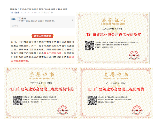Click red highlighted 工程优质装饰奖 ending the paragraph
The image size is (155, 122).
click(20, 61)
